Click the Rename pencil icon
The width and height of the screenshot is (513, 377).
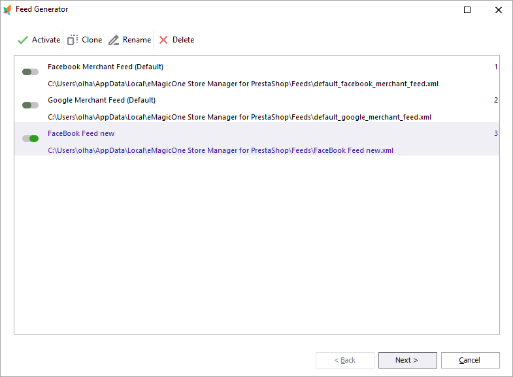(114, 41)
